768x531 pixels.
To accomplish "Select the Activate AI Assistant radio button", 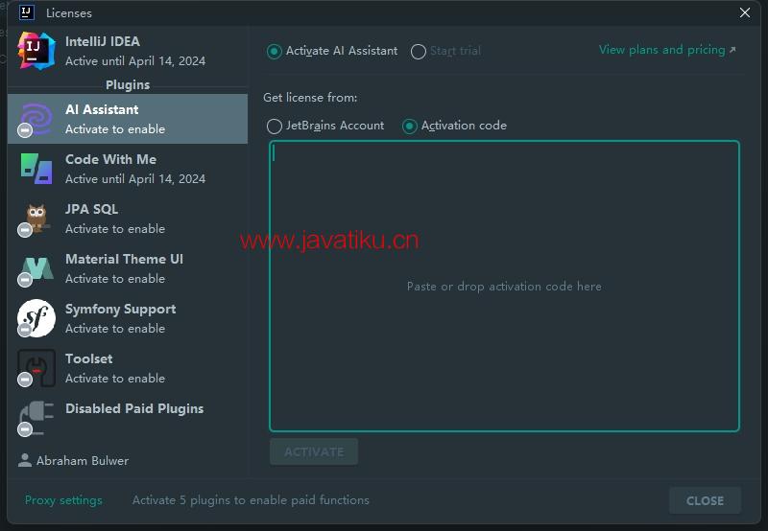I will pos(274,52).
